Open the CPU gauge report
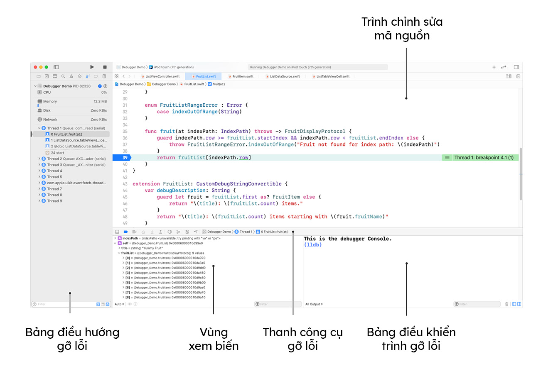 coord(72,93)
